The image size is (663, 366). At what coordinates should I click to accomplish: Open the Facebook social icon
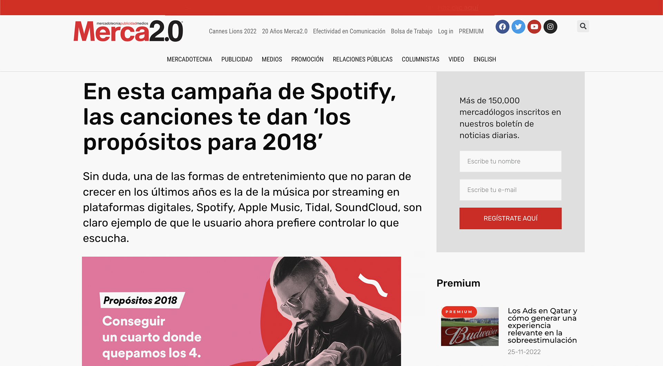[502, 27]
